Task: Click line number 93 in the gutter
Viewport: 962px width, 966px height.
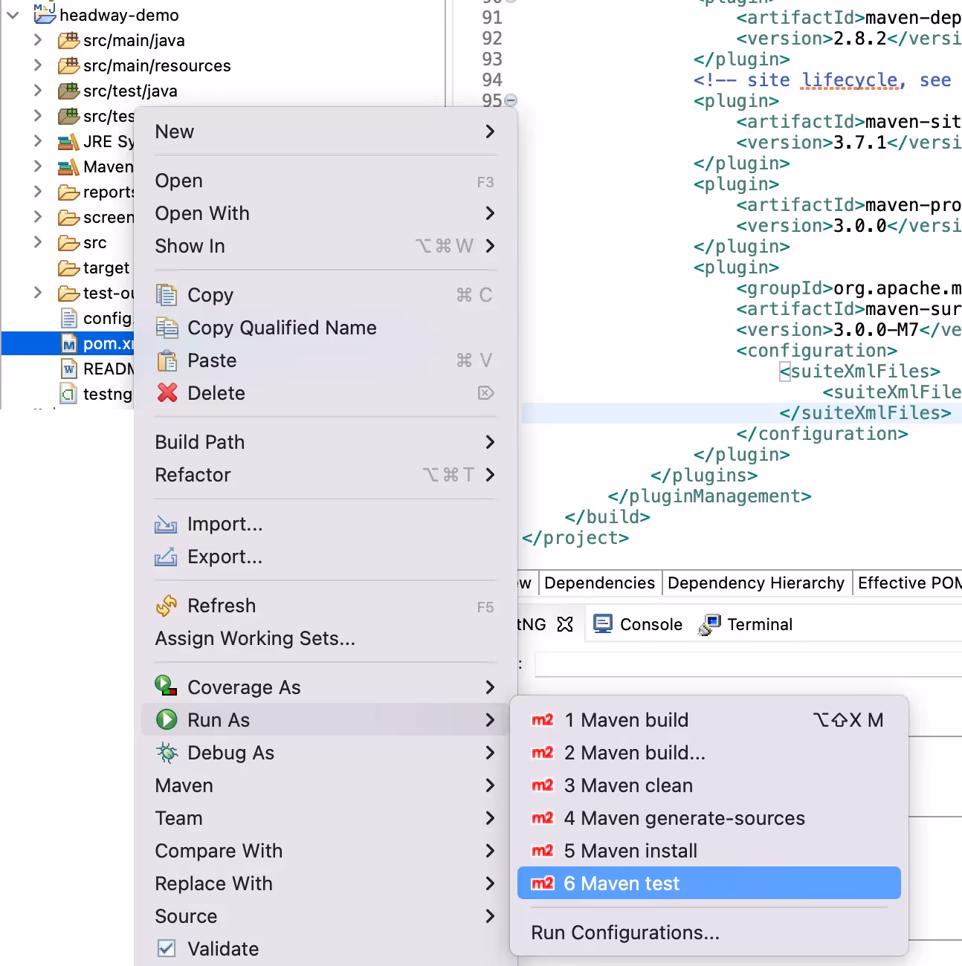Action: [492, 59]
